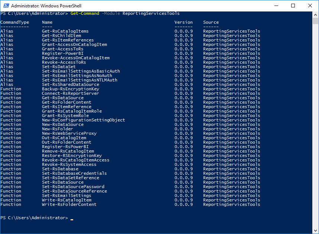Click Set-RsDatabaseCredentials in the list
The width and height of the screenshot is (319, 234).
click(75, 174)
